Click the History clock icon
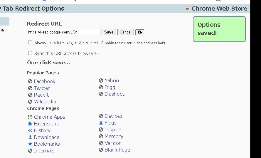The image size is (261, 158). click(x=30, y=130)
